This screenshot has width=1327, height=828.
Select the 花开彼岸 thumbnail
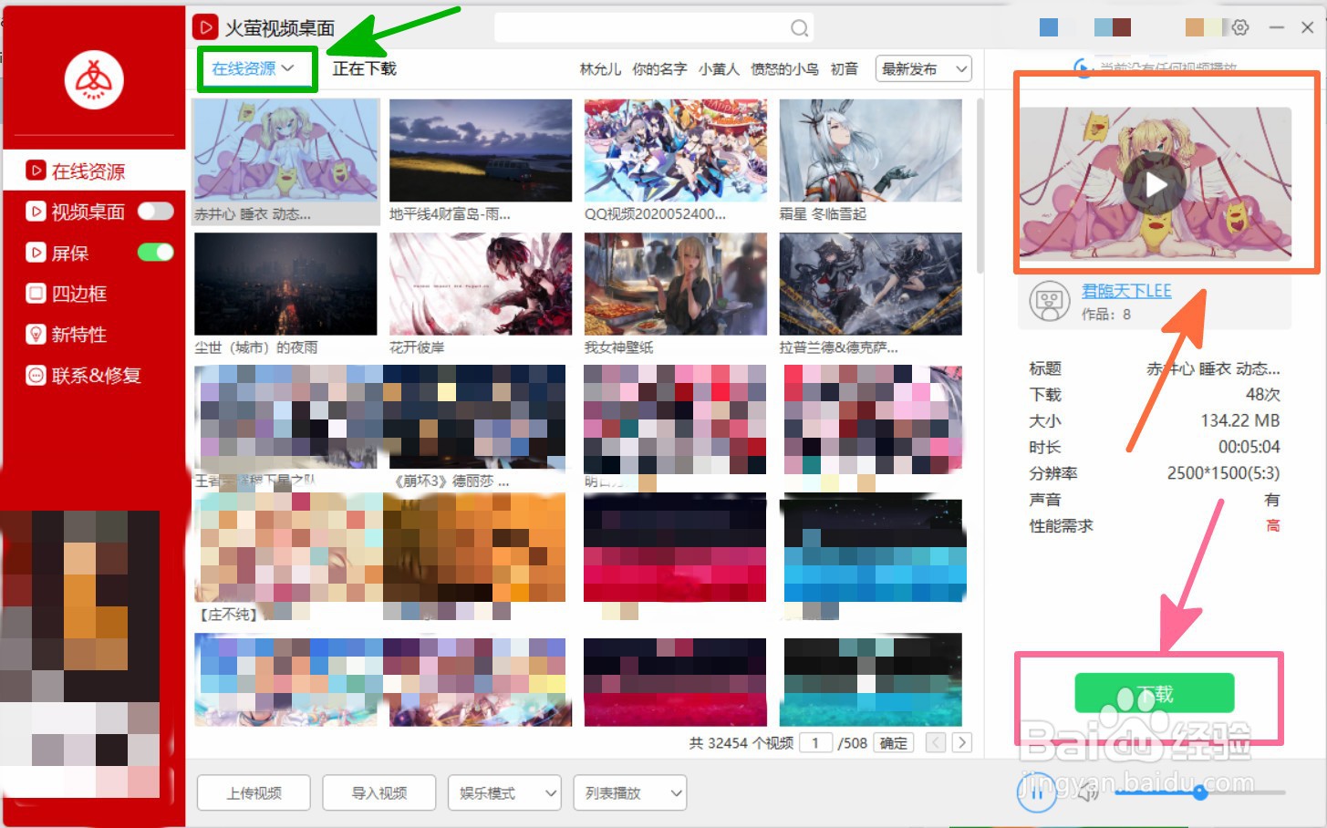point(481,284)
